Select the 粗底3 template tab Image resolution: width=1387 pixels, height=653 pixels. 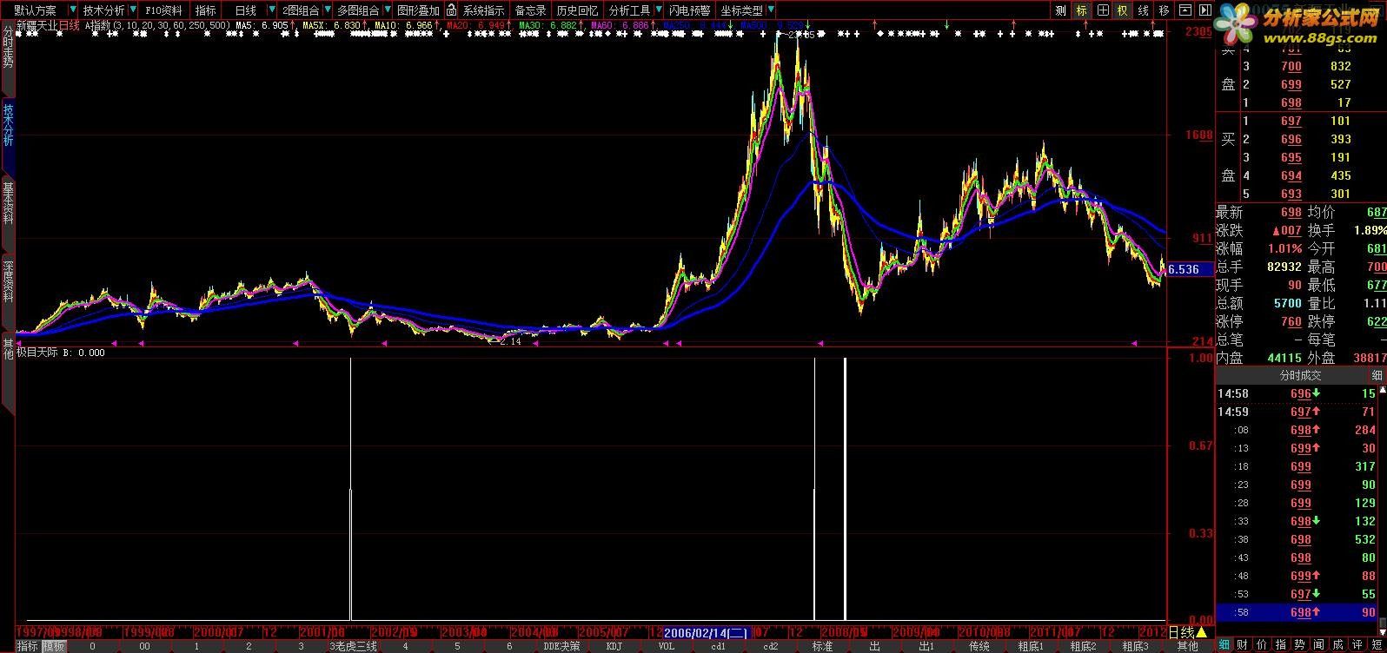(x=1135, y=646)
